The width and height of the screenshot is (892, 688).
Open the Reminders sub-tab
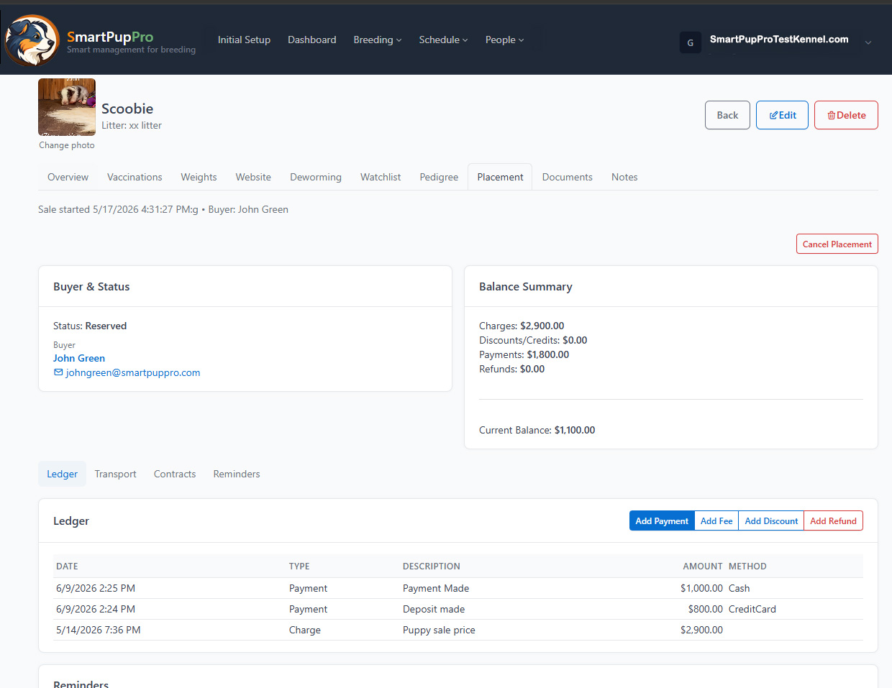click(237, 474)
